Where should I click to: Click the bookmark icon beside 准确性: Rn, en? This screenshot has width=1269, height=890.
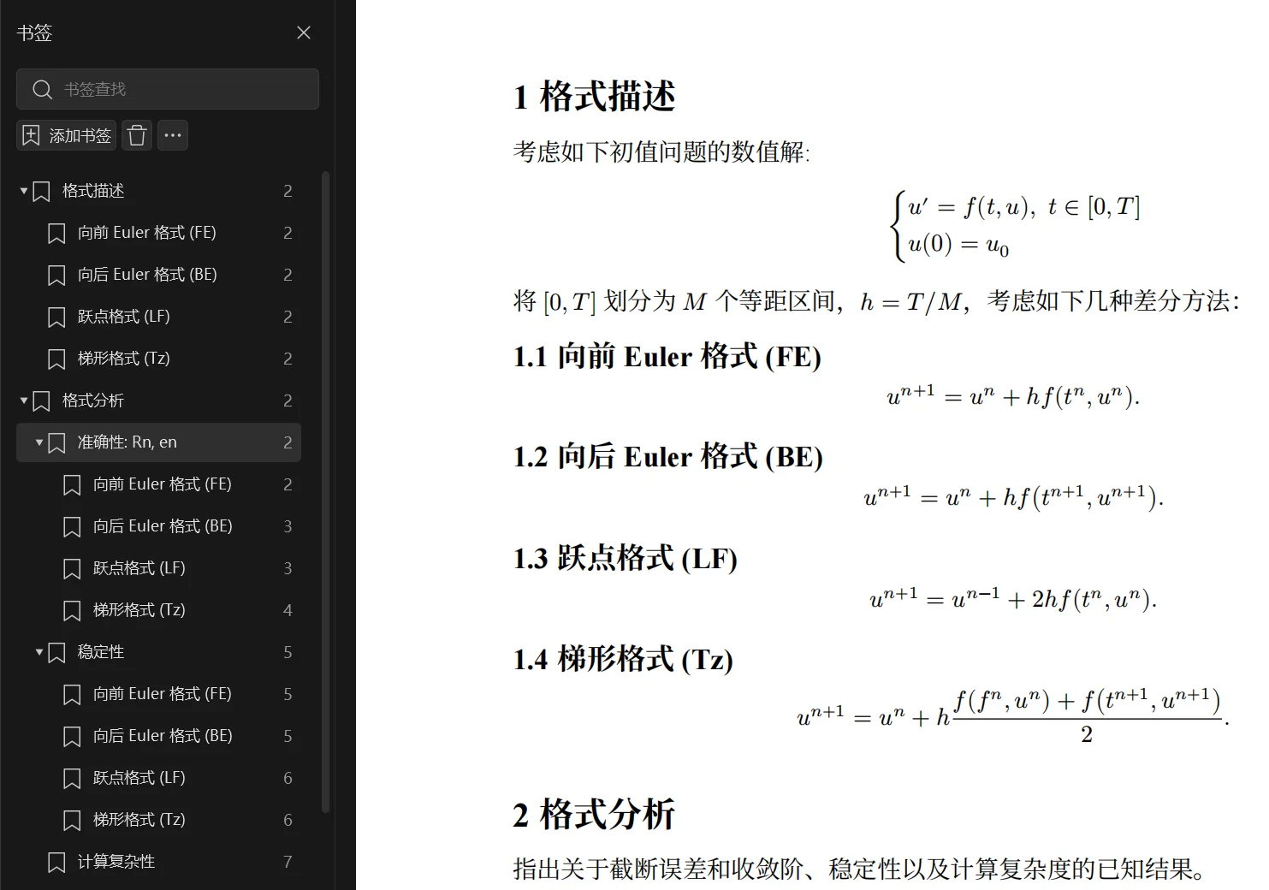pyautogui.click(x=56, y=442)
